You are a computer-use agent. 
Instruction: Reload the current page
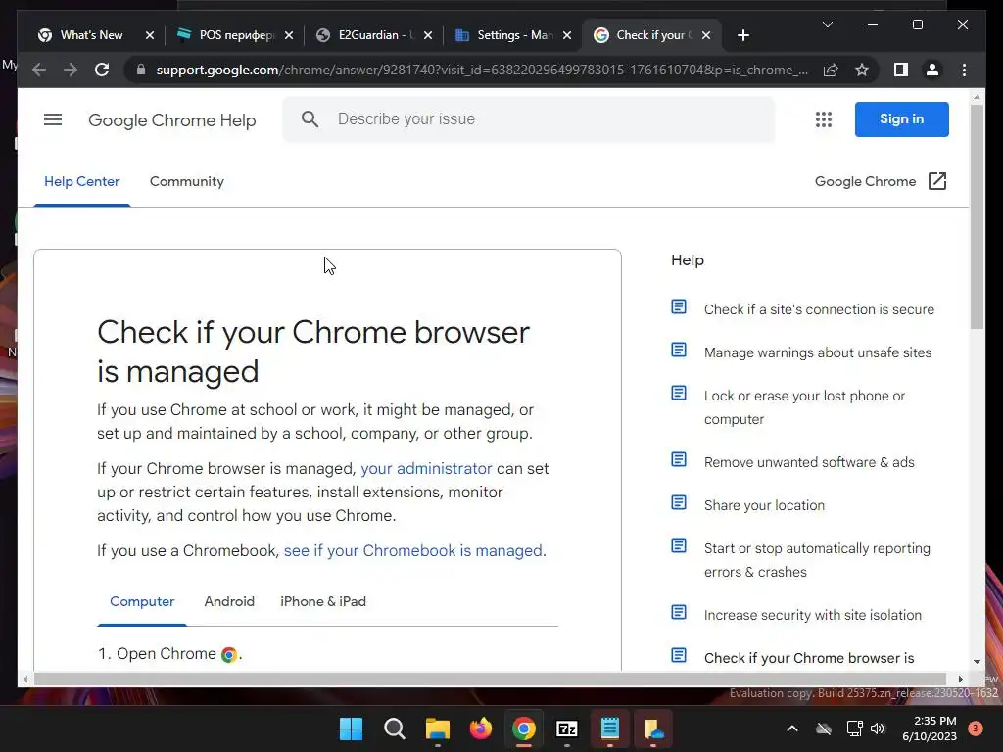tap(102, 70)
